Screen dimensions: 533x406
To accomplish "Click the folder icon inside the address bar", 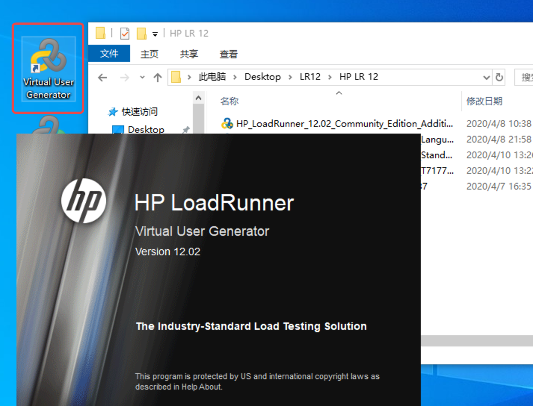I will pos(176,76).
